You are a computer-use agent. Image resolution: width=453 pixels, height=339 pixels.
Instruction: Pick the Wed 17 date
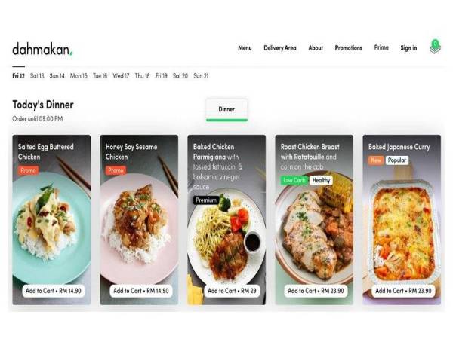pyautogui.click(x=121, y=76)
